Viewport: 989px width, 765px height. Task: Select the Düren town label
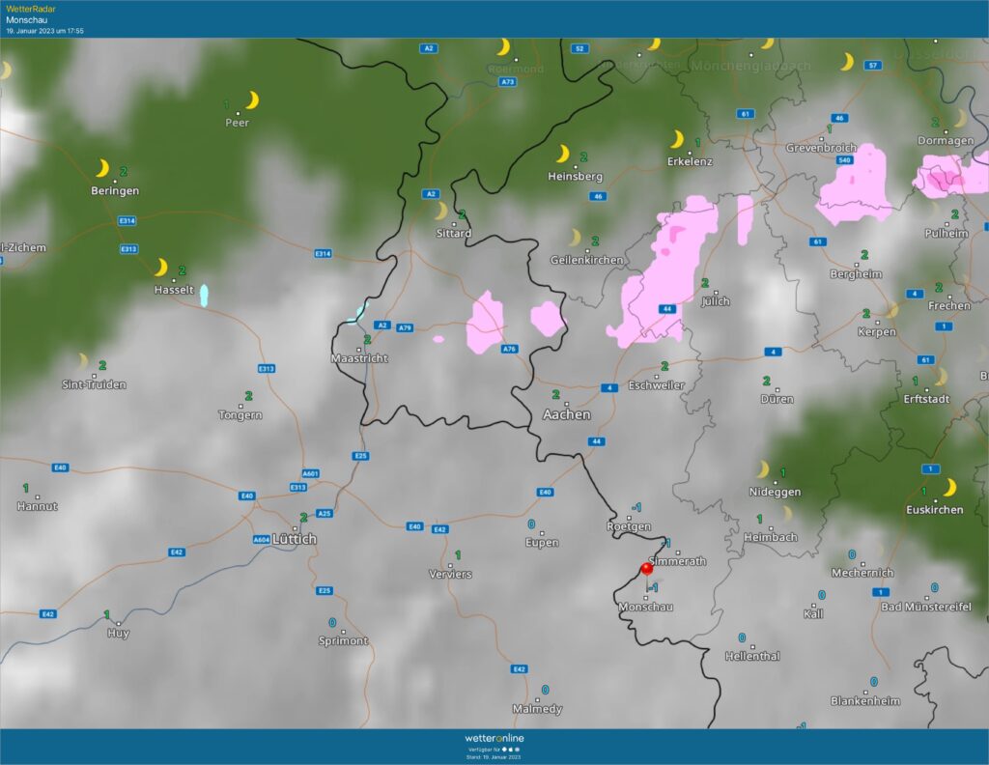[x=777, y=399]
